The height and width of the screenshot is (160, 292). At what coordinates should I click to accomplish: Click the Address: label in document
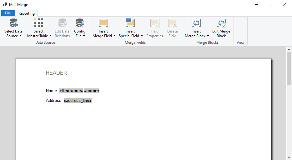[x=54, y=100]
